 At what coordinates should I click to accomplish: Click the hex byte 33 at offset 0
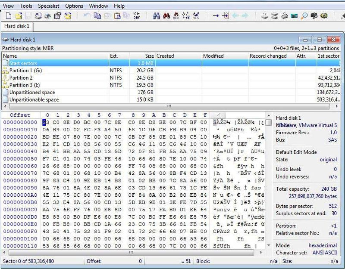(x=46, y=122)
